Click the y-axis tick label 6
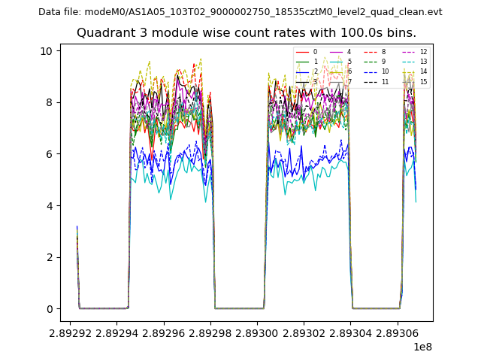This screenshot has height=361, width=481. point(49,154)
